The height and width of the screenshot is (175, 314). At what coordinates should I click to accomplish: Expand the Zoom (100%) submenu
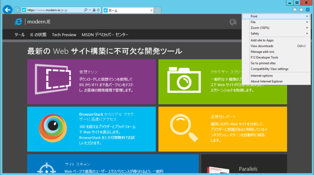click(276, 28)
